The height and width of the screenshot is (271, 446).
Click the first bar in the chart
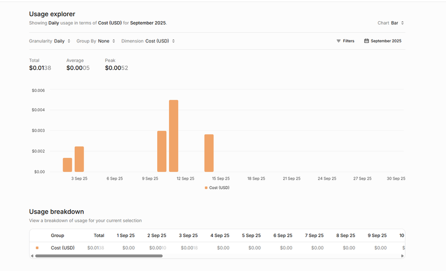(x=67, y=164)
